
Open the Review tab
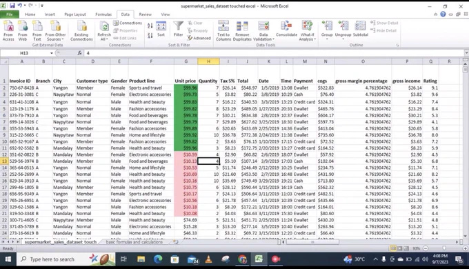145,14
